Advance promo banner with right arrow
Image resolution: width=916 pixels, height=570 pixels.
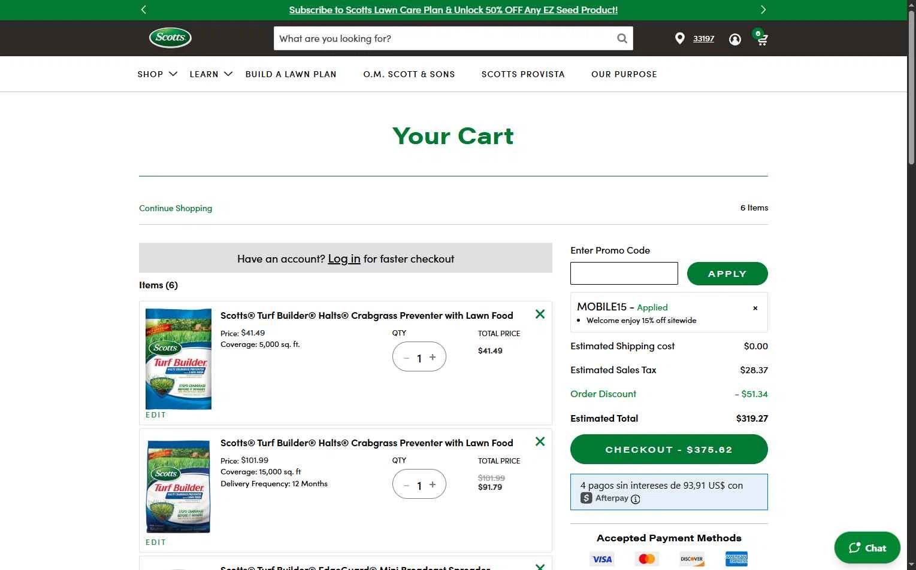(763, 10)
